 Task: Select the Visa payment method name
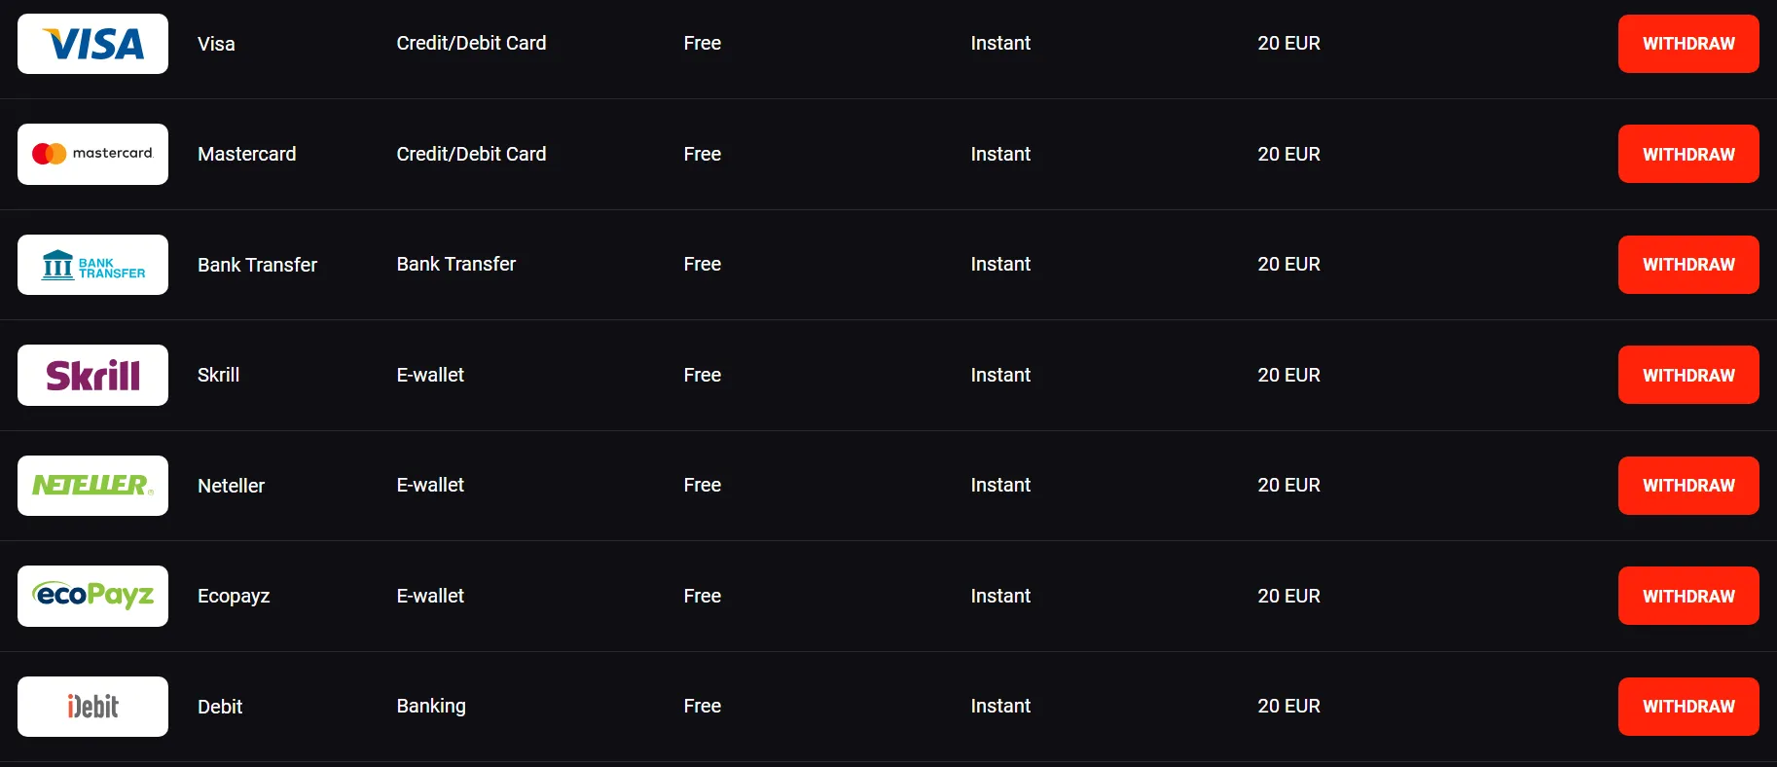[x=216, y=43]
